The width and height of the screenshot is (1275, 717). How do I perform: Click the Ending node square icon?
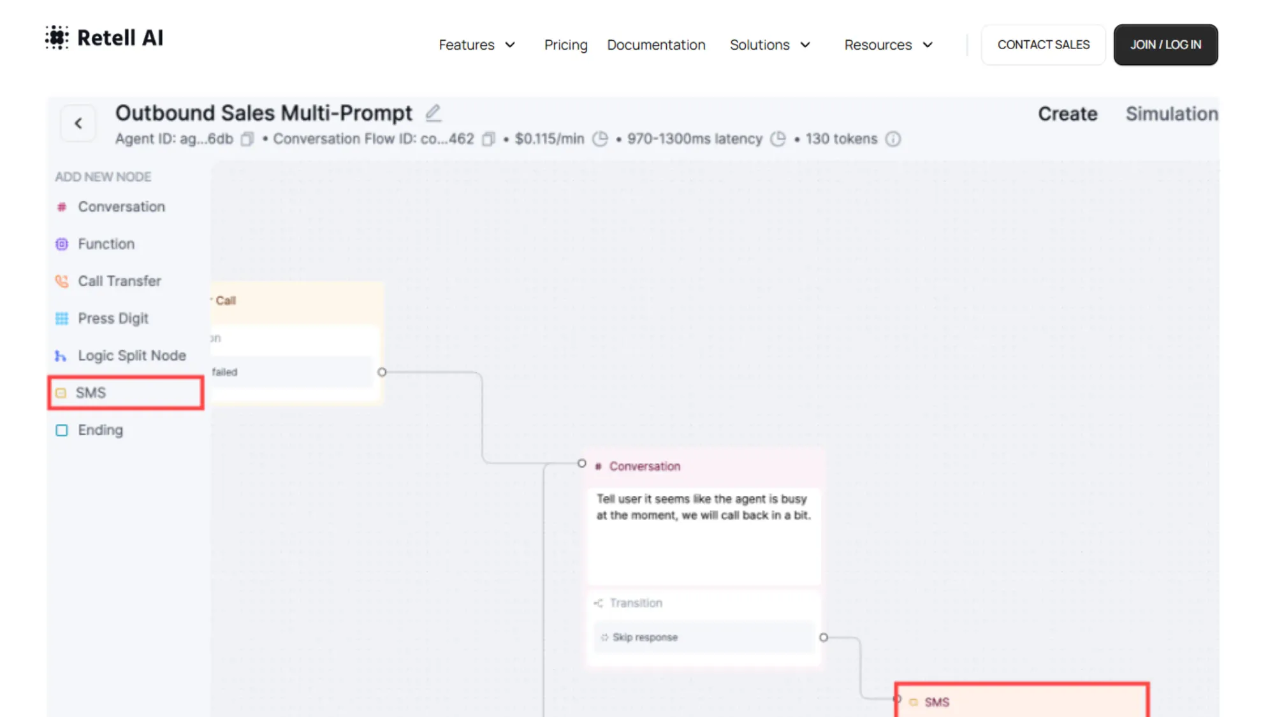point(62,430)
